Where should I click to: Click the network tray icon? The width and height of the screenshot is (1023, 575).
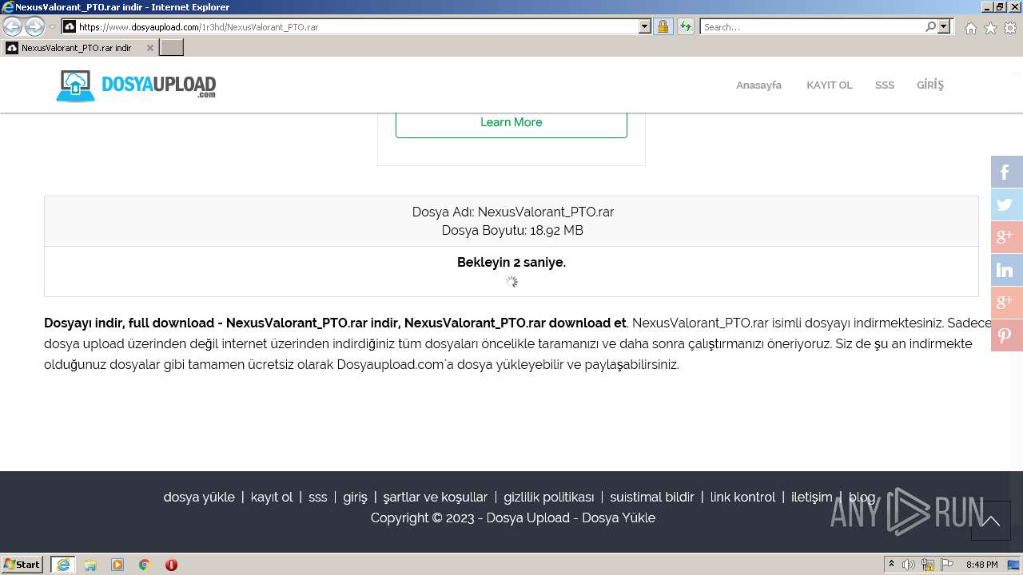coord(928,565)
